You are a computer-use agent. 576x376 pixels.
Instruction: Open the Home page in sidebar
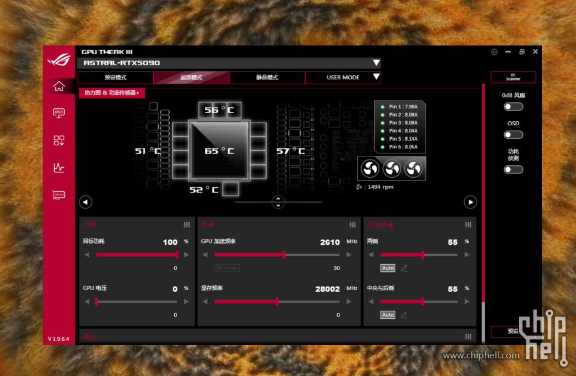click(x=59, y=86)
